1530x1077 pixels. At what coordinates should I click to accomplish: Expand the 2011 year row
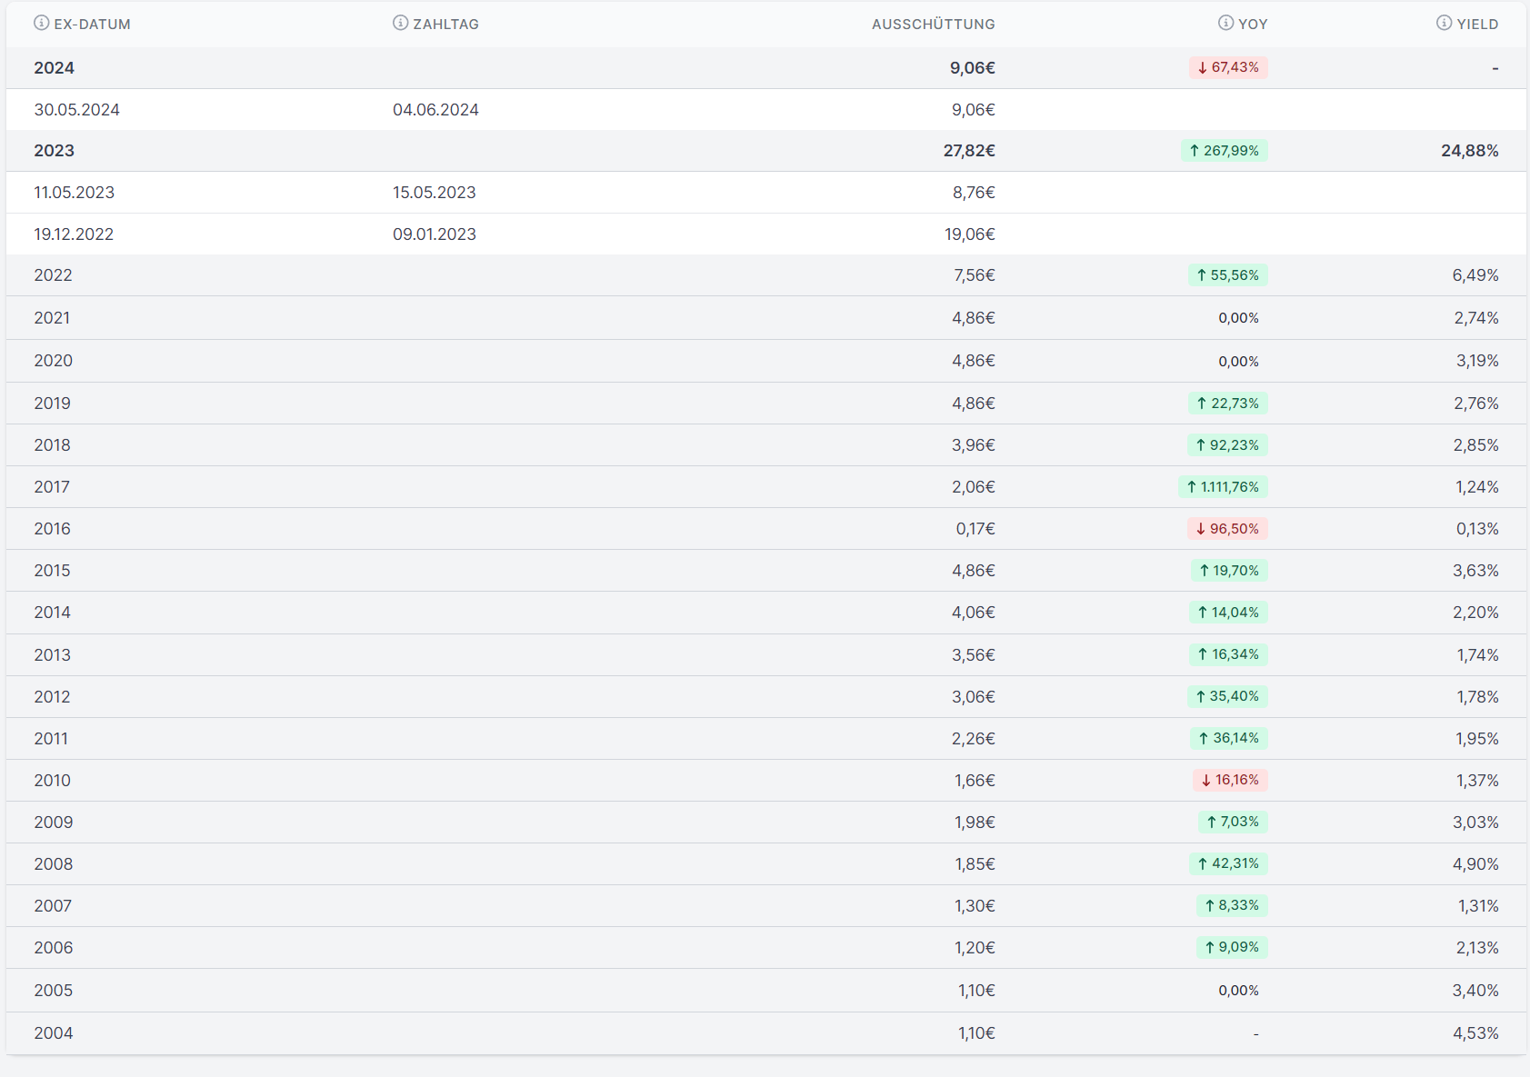[765, 739]
